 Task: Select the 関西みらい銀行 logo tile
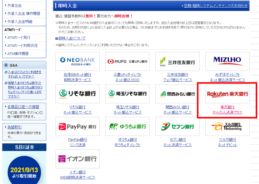click(x=177, y=94)
